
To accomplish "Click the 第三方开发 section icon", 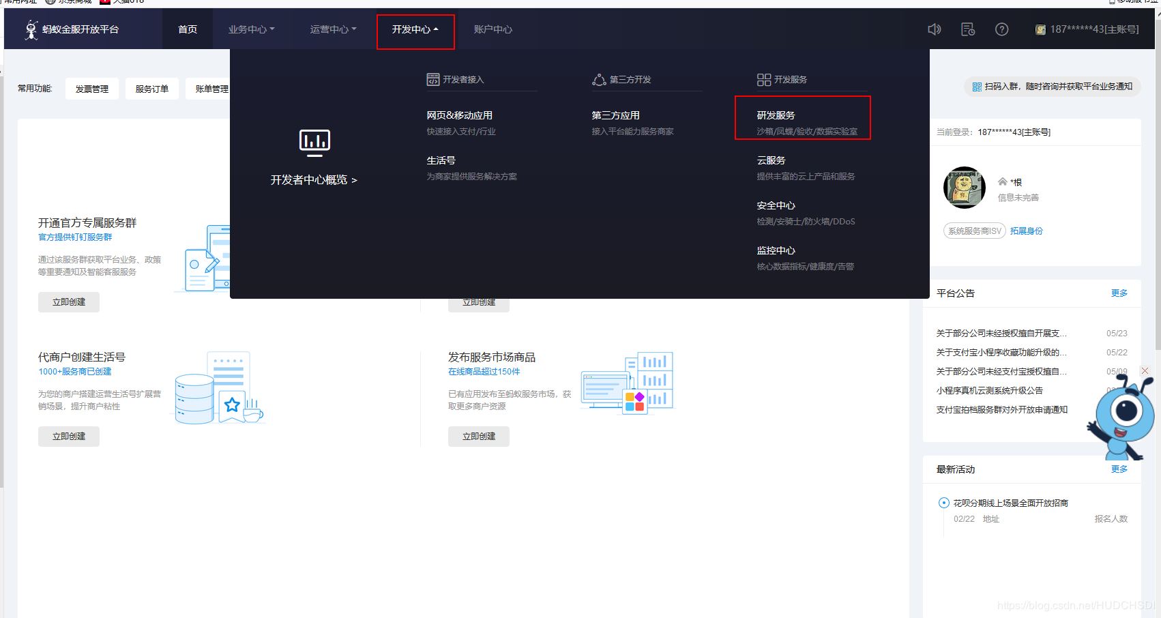I will tap(599, 79).
